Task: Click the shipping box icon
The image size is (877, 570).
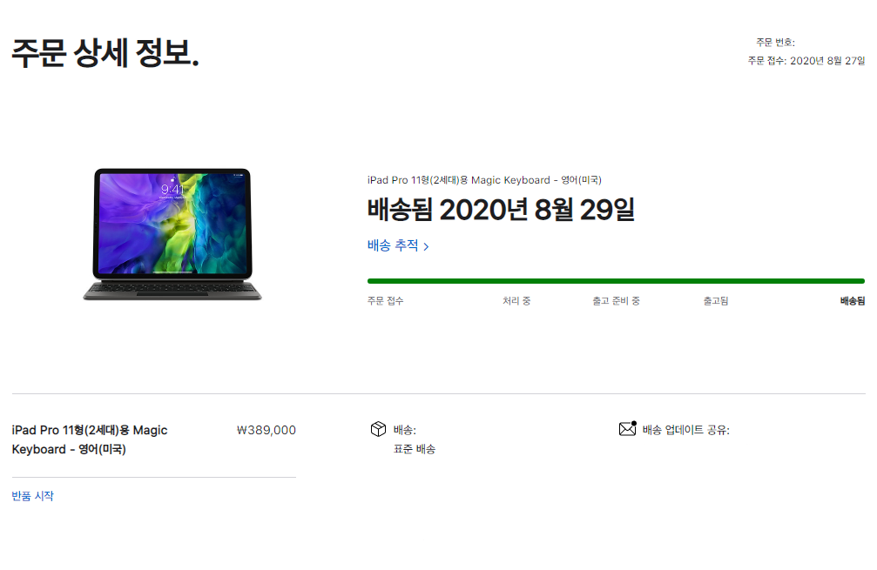Action: tap(378, 429)
